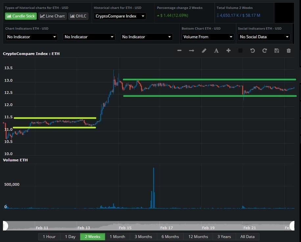Viewport: 301px width, 242px height.
Task: Open the first No Indicator dropdown
Action: pyautogui.click(x=32, y=37)
